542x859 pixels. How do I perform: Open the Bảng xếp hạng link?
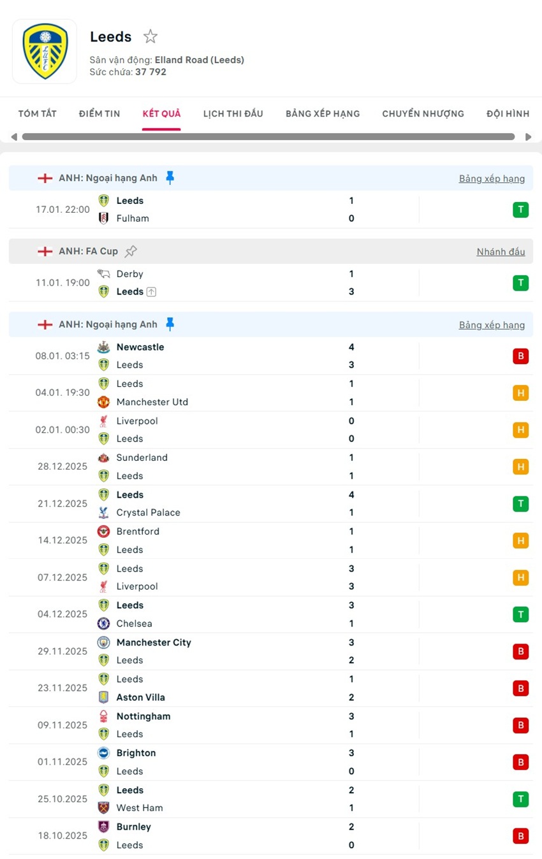pyautogui.click(x=492, y=178)
